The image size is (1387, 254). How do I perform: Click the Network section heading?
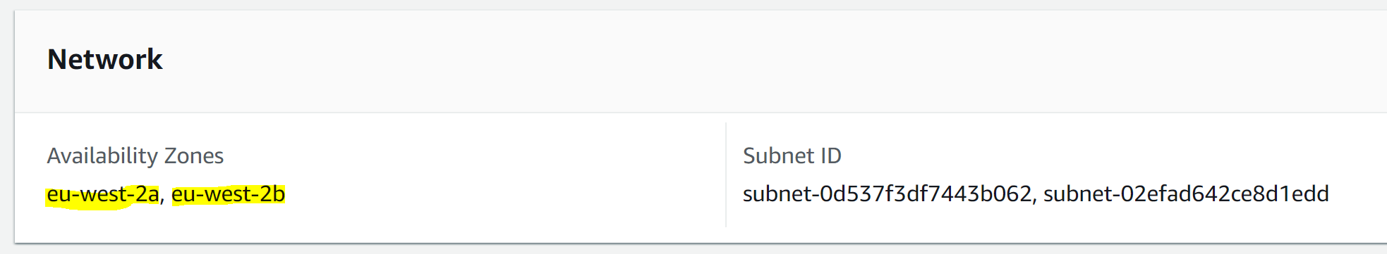tap(104, 59)
